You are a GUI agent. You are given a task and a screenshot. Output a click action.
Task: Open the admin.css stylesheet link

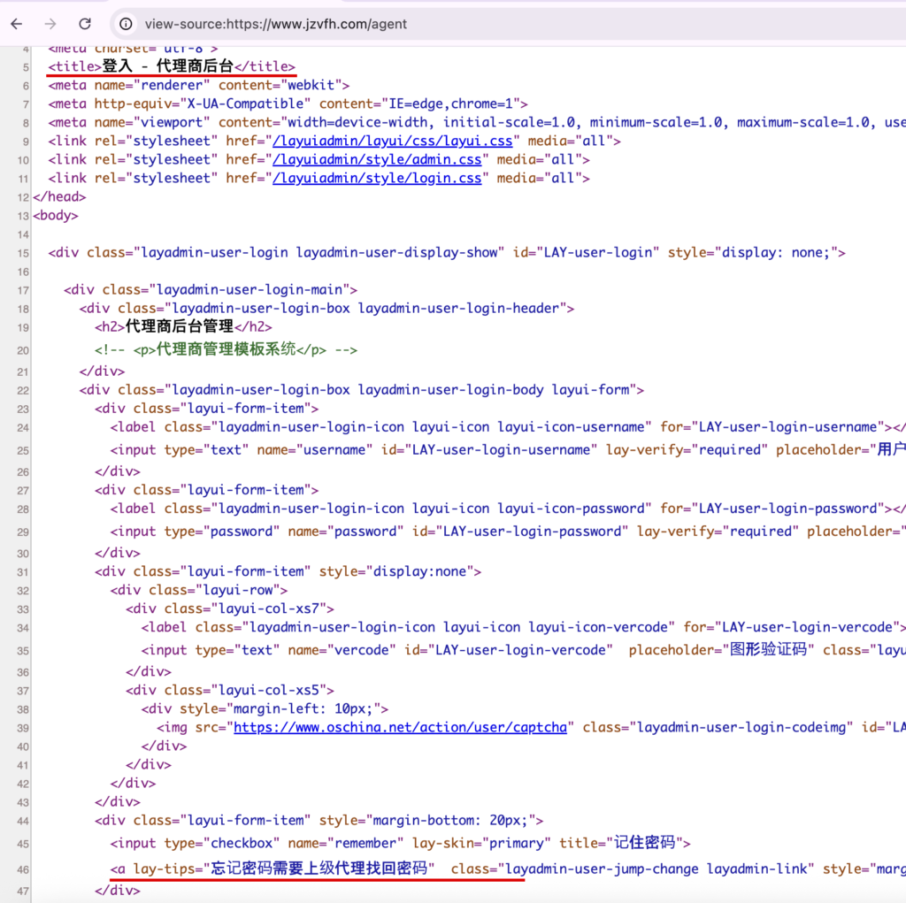[377, 159]
